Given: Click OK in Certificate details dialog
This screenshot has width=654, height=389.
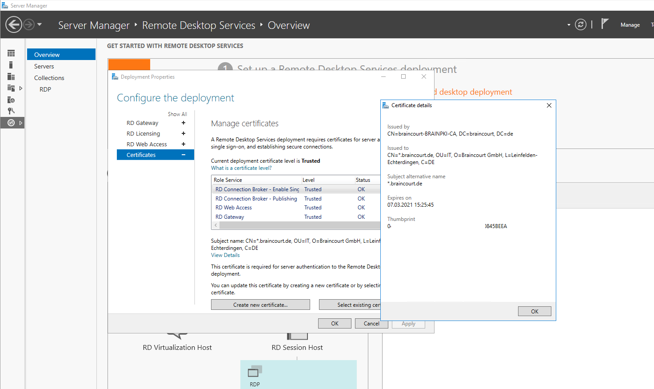Looking at the screenshot, I should (534, 311).
